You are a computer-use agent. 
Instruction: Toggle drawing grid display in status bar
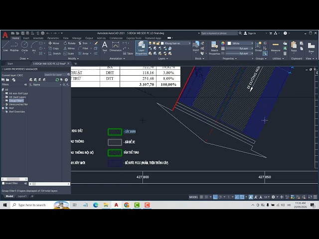pyautogui.click(x=201, y=197)
